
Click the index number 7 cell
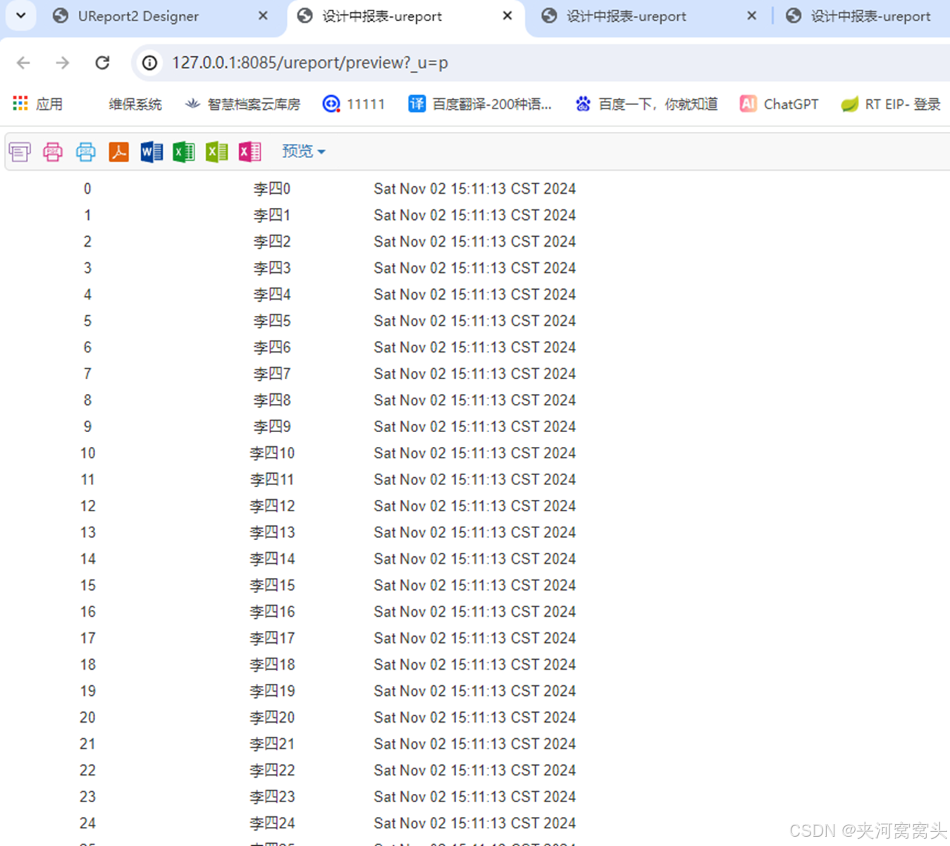tap(87, 374)
